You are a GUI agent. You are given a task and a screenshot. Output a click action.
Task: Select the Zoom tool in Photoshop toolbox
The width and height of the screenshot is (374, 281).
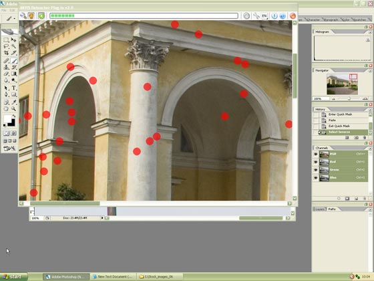[13, 109]
